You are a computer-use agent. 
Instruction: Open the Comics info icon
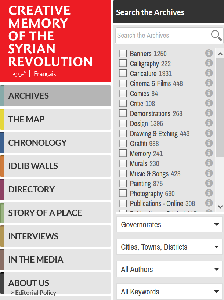209,93
